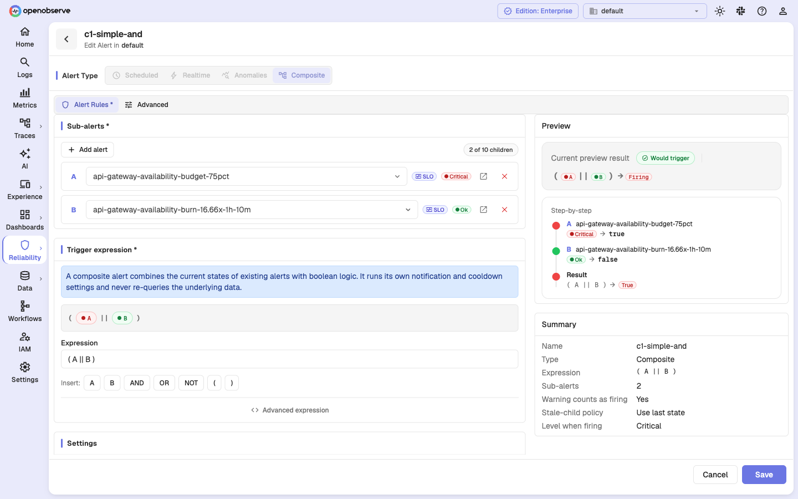Click Edition: Enterprise badge
The image size is (798, 499).
coord(538,11)
